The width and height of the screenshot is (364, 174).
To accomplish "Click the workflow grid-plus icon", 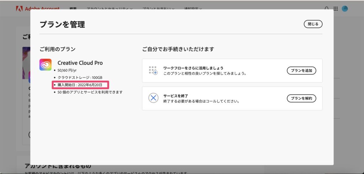I will (153, 70).
